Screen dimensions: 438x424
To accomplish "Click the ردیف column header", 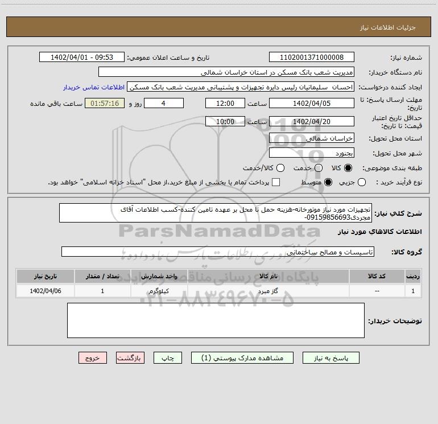I will (413, 276).
